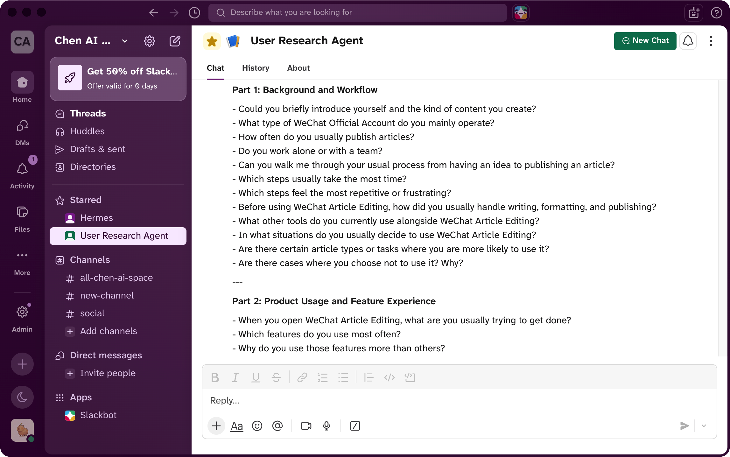Click Invite people
The image size is (730, 457).
pos(118,373)
